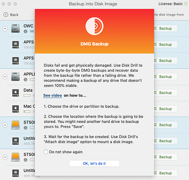The width and height of the screenshot is (189, 180).
Task: Click the Data volume name
Action: click(28, 90)
